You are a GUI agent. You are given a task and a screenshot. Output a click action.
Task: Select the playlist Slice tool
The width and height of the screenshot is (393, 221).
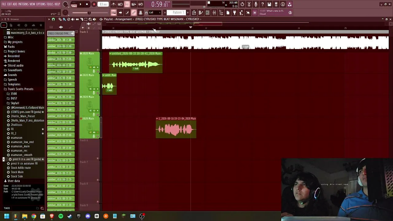pos(81,19)
